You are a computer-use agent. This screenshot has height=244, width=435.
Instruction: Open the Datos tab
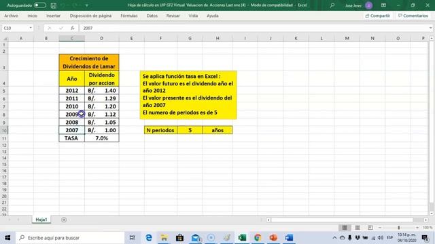(x=152, y=16)
